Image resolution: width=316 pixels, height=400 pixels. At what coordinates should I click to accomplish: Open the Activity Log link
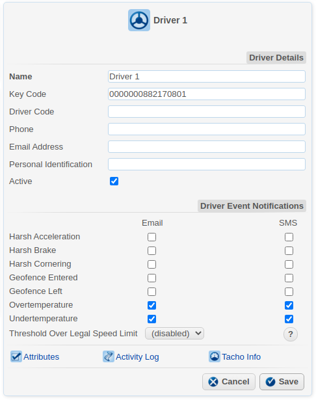pos(137,356)
